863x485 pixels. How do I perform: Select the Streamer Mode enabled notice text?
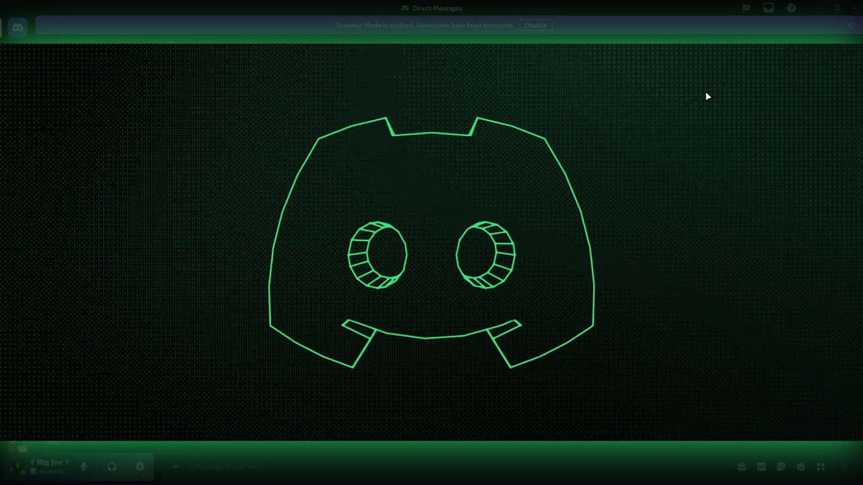point(424,26)
